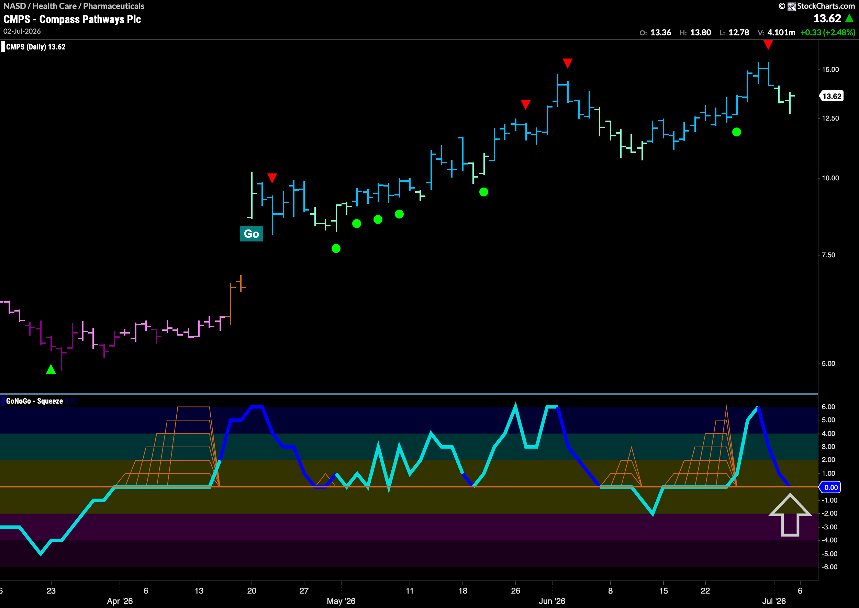
Task: Click the 10.00 price axis label
Action: click(830, 178)
